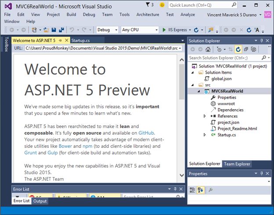Open the Toolbox side tab
This screenshot has height=215, width=274.
[x=6, y=44]
